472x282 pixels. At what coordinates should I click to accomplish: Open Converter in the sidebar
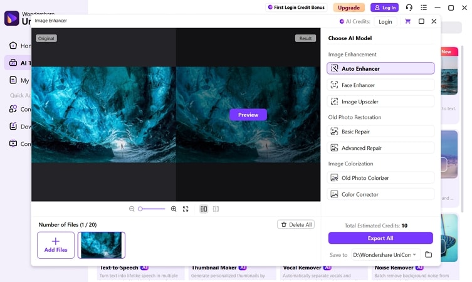click(x=20, y=109)
